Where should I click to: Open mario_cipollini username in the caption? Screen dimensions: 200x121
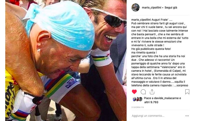(x=141, y=20)
